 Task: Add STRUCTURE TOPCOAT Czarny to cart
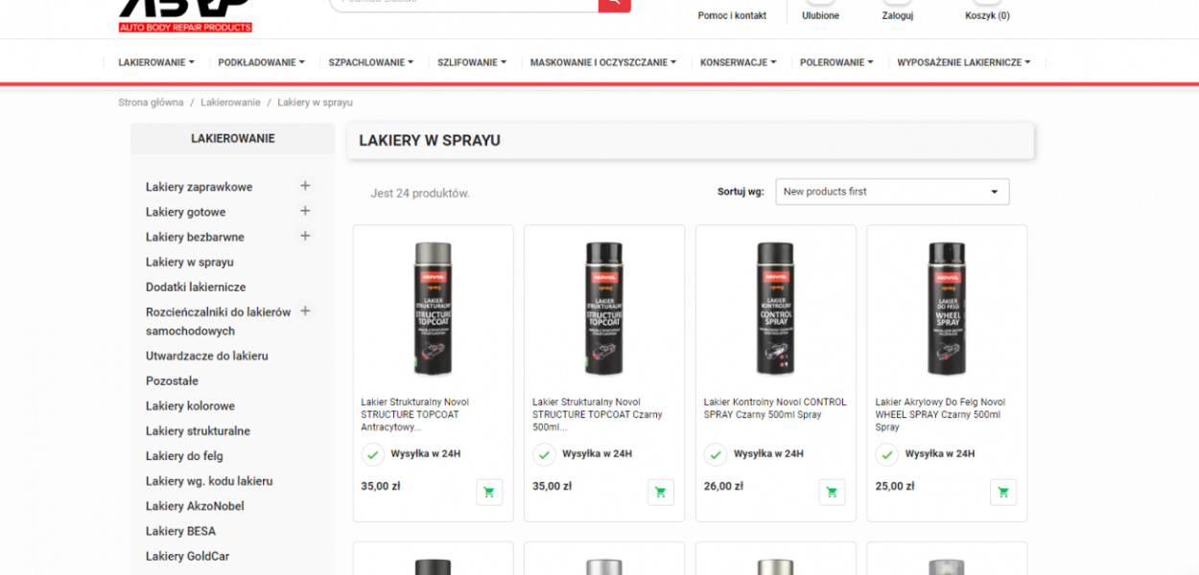[661, 492]
